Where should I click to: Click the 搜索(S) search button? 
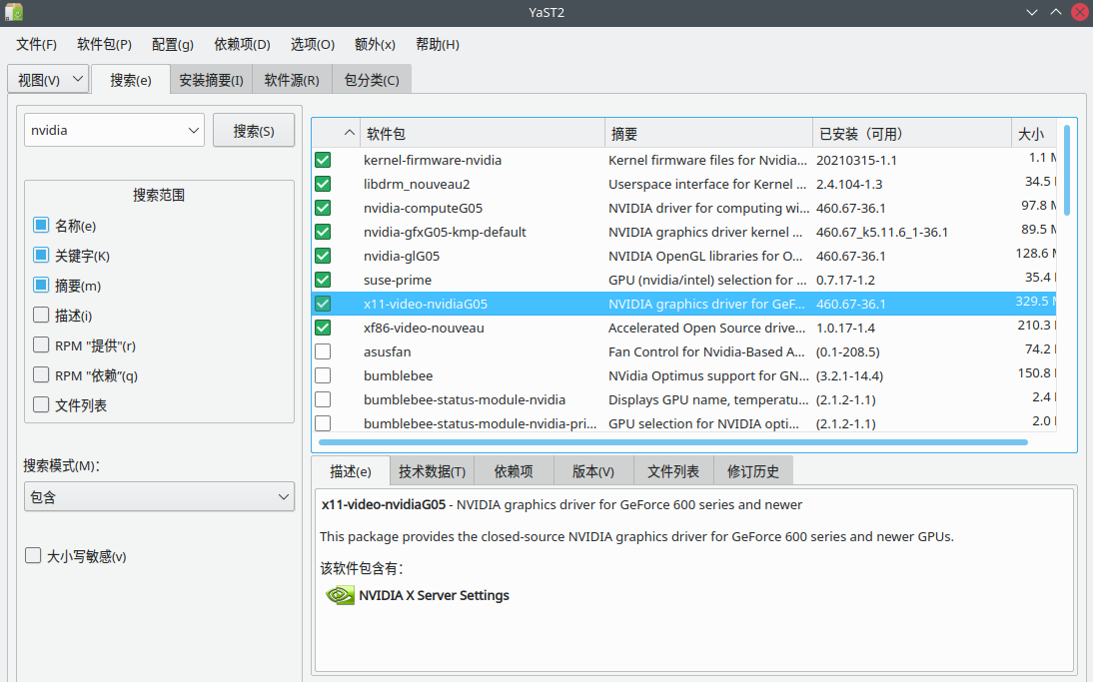254,130
